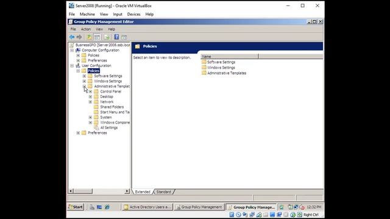Image resolution: width=390 pixels, height=219 pixels.
Task: Click the Show Desktop quick launch icon
Action: 99,207
